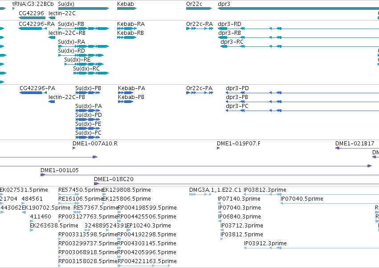This screenshot has height=268, width=379.
Task: Select the Kebab-PB protein label
Action: point(131,97)
